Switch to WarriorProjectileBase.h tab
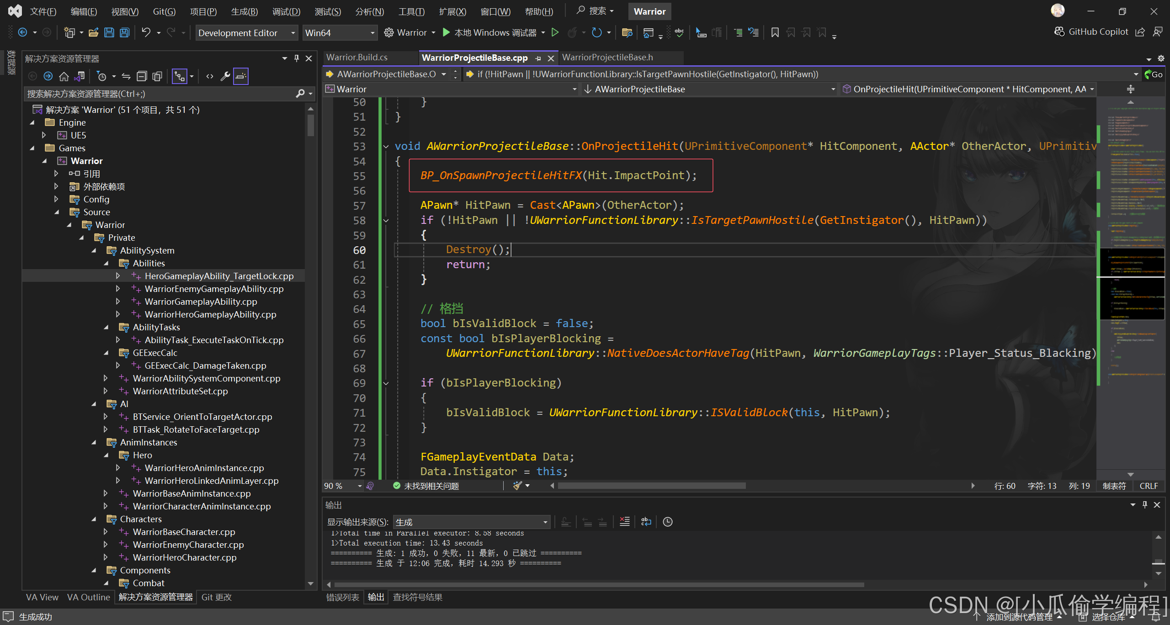 (x=607, y=58)
